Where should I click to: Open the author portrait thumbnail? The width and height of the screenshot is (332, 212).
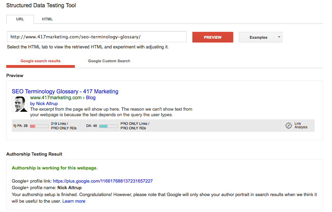(x=20, y=104)
